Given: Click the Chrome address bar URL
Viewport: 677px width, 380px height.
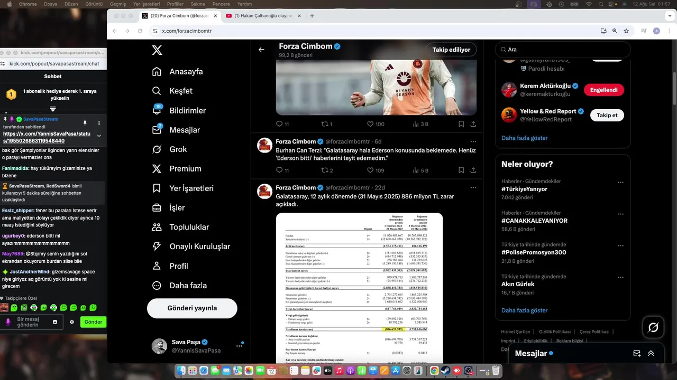Looking at the screenshot, I should (x=187, y=31).
